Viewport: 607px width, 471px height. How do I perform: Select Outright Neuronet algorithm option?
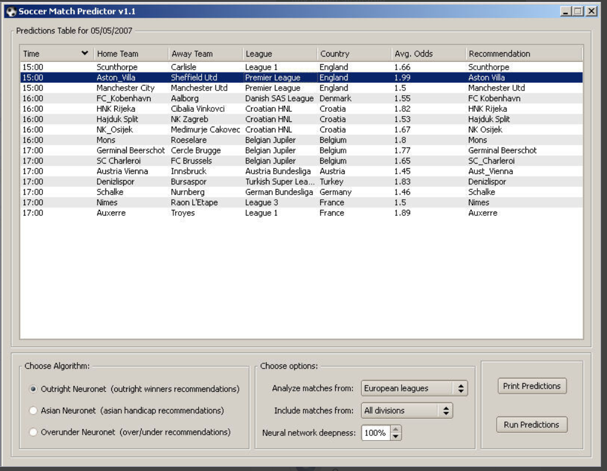point(33,389)
